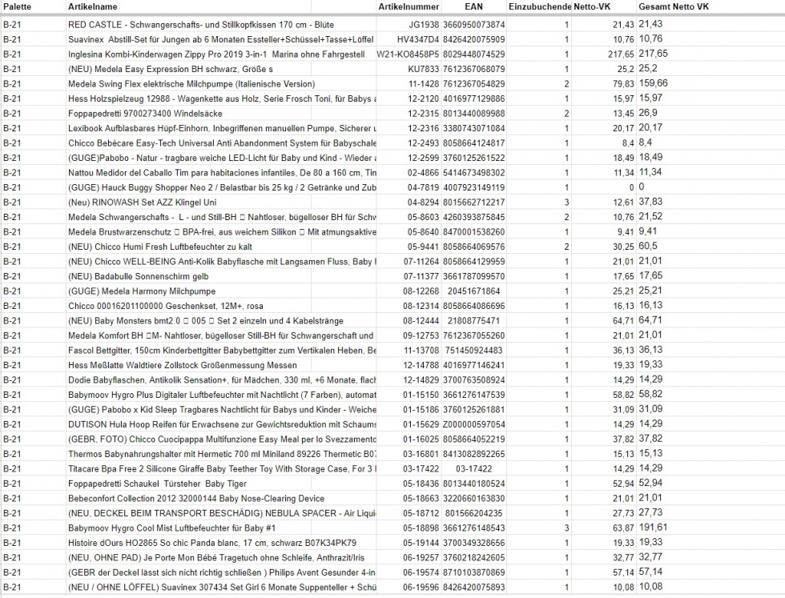
Task: Click the "(NEU) Chicco Humi Fresh Luftbefeuchter zu kalt" cell
Action: [160, 247]
